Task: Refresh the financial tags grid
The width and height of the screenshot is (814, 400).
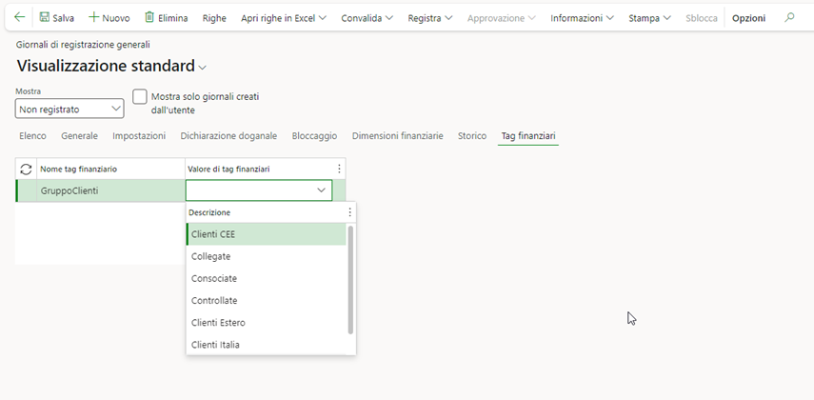Action: [x=26, y=169]
